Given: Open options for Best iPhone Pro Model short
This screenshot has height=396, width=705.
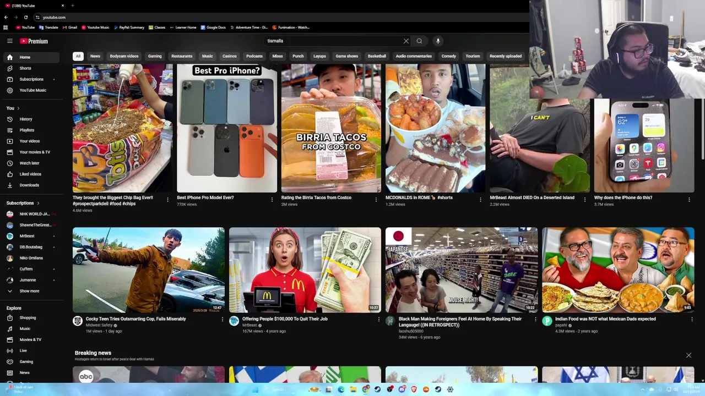Looking at the screenshot, I should pos(272,200).
